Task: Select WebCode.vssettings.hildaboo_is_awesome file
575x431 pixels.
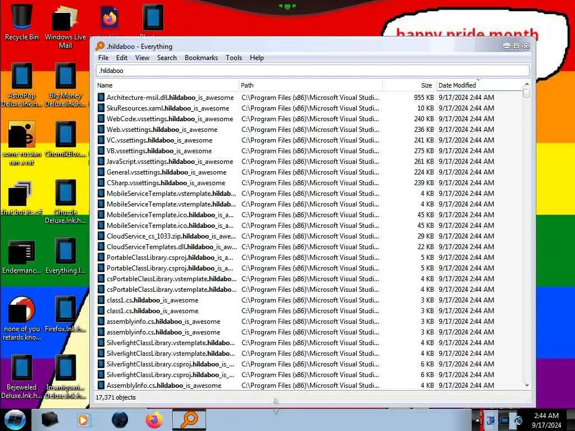Action: pyautogui.click(x=170, y=119)
